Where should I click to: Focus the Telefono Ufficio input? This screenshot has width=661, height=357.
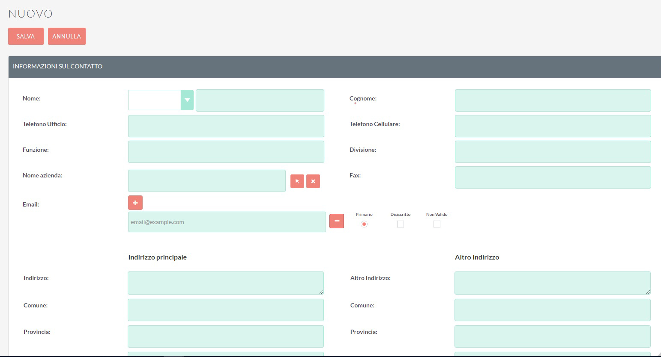[x=226, y=126]
